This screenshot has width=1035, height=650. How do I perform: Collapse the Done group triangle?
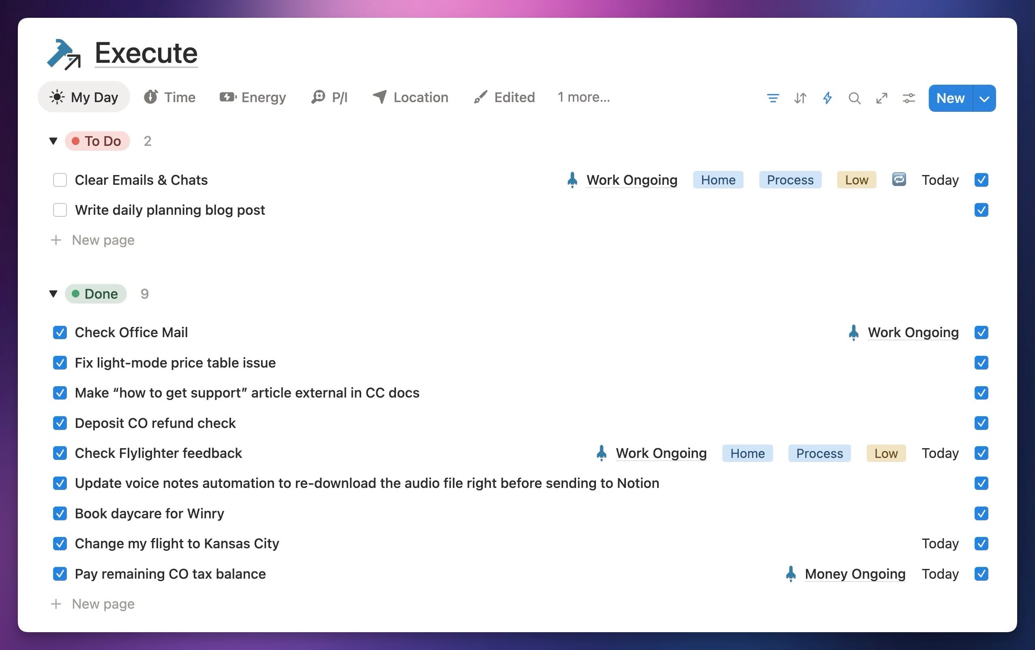[x=53, y=294]
